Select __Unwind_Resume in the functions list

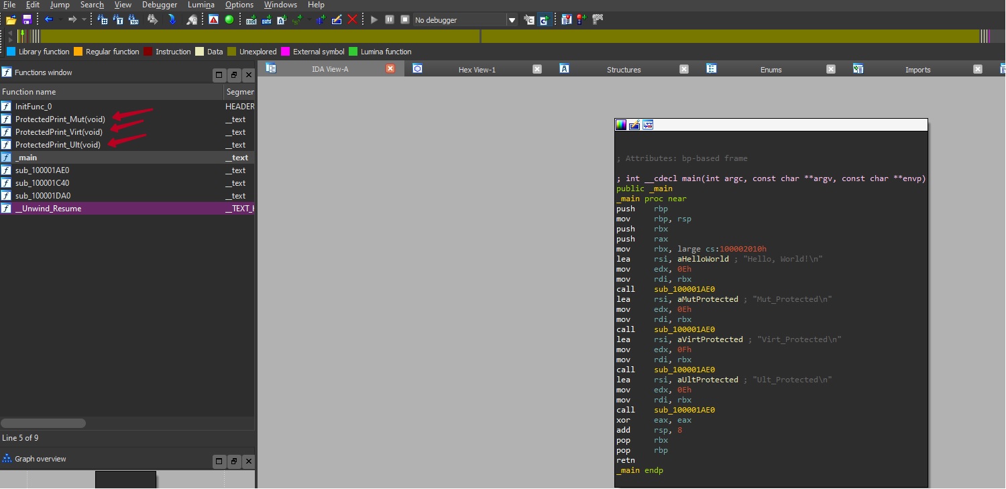(127, 209)
